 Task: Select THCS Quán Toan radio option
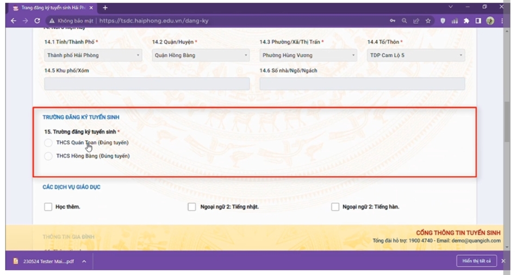48,143
